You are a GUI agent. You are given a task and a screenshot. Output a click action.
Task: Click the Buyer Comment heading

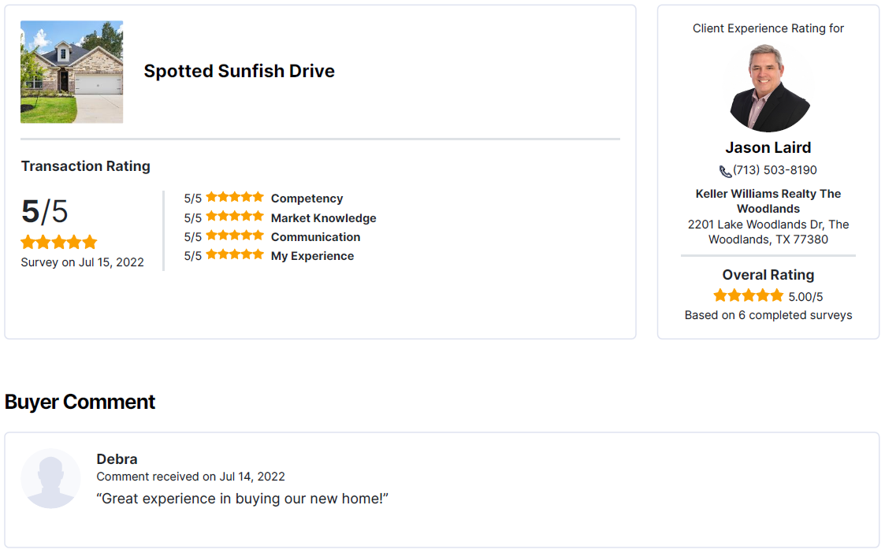[80, 403]
